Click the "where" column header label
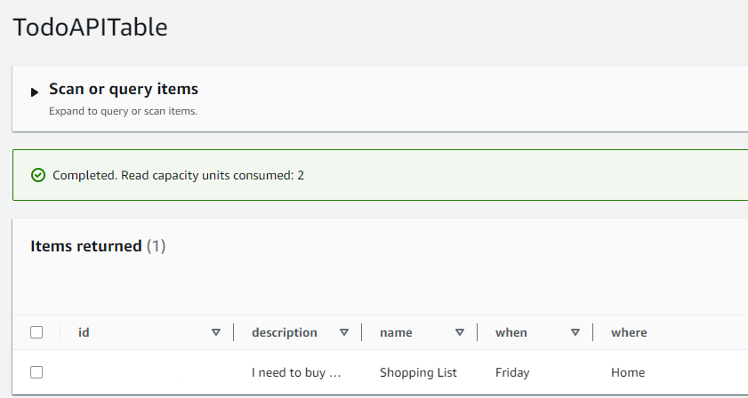 point(629,332)
